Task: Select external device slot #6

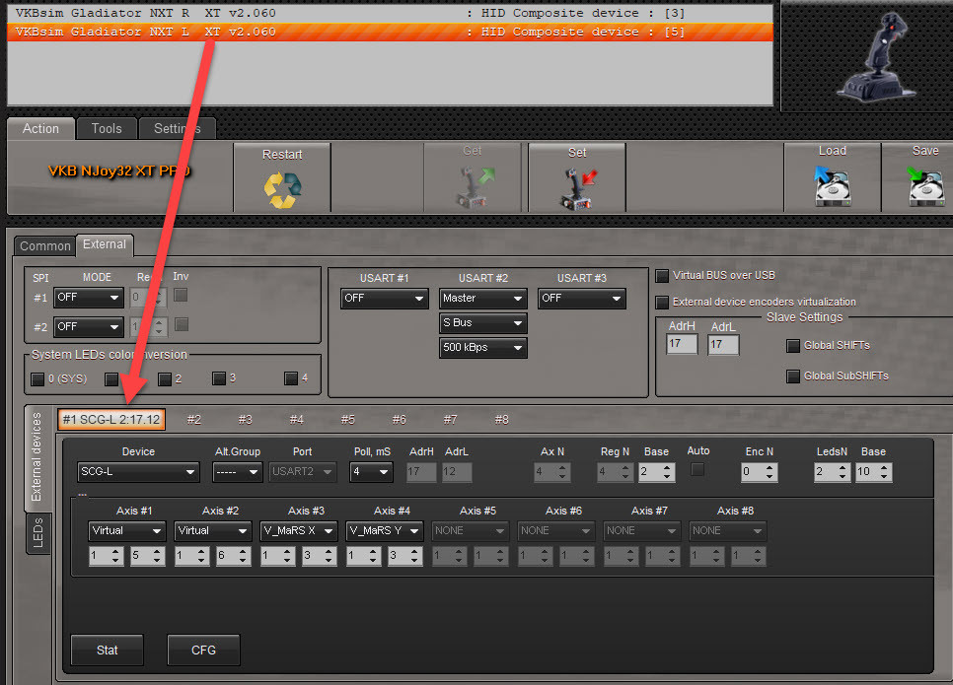Action: point(399,419)
